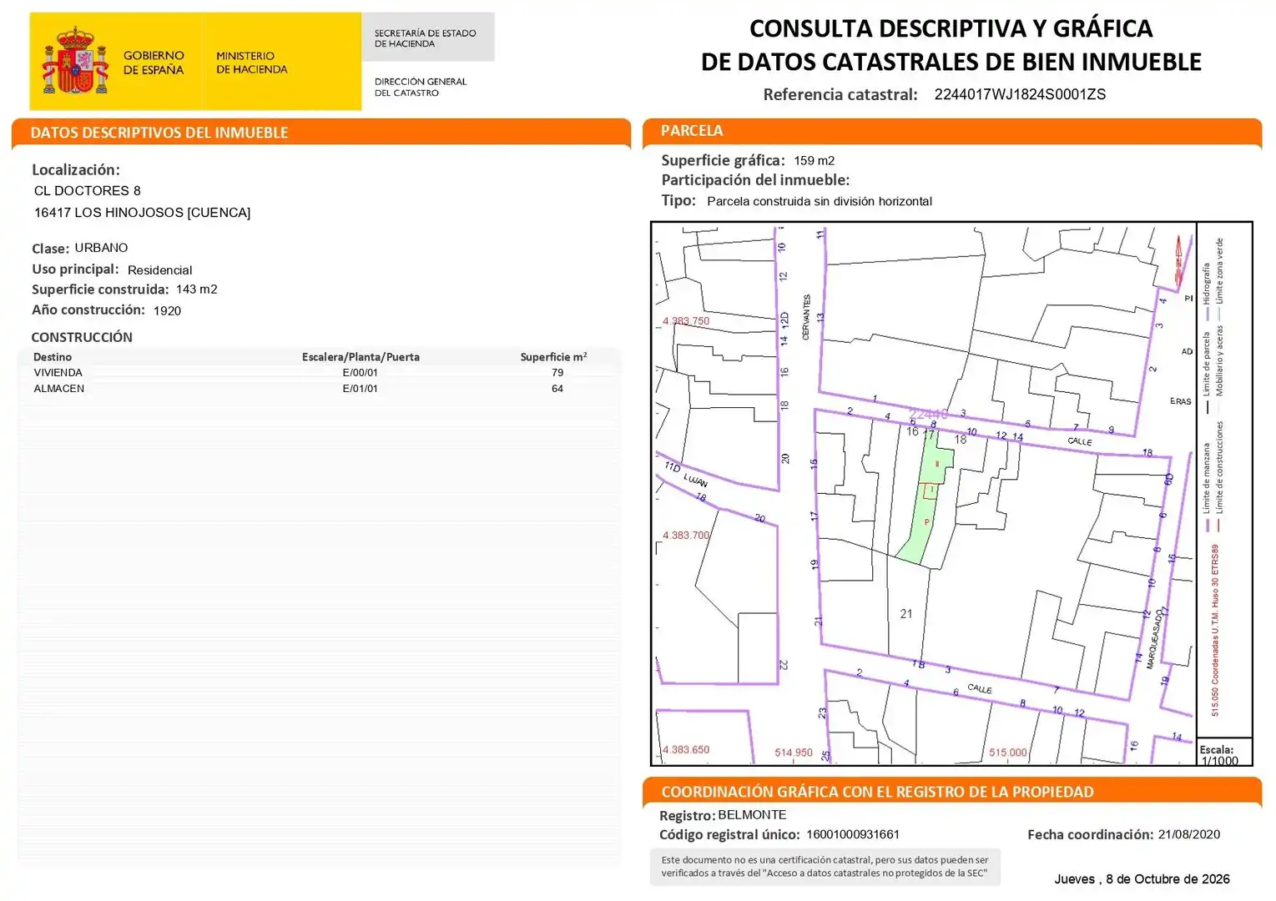Click the Secretaría de Estado de Hacienda box
Image resolution: width=1276 pixels, height=901 pixels.
pyautogui.click(x=428, y=38)
